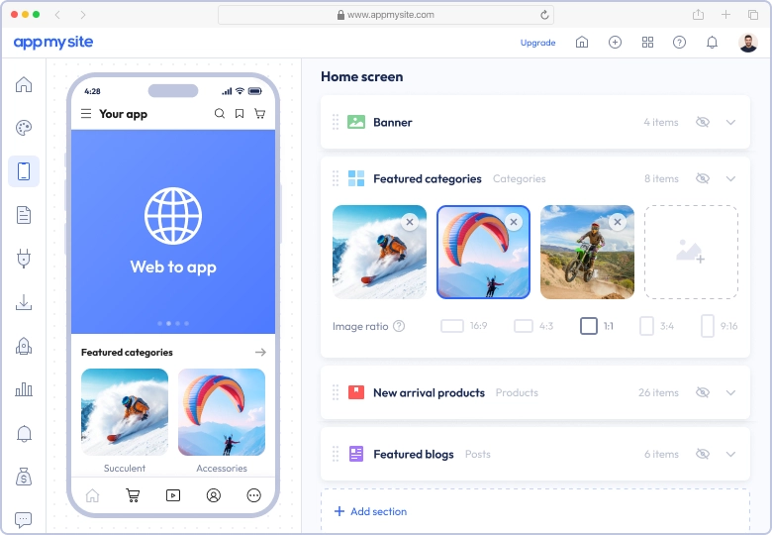This screenshot has width=772, height=535.
Task: Open push notifications bell in sidebar
Action: click(24, 434)
